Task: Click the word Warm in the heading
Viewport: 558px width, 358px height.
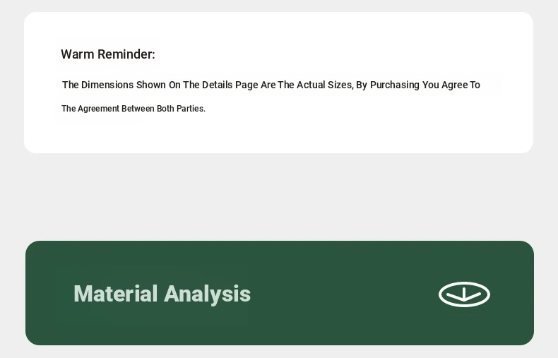Action: pos(77,54)
